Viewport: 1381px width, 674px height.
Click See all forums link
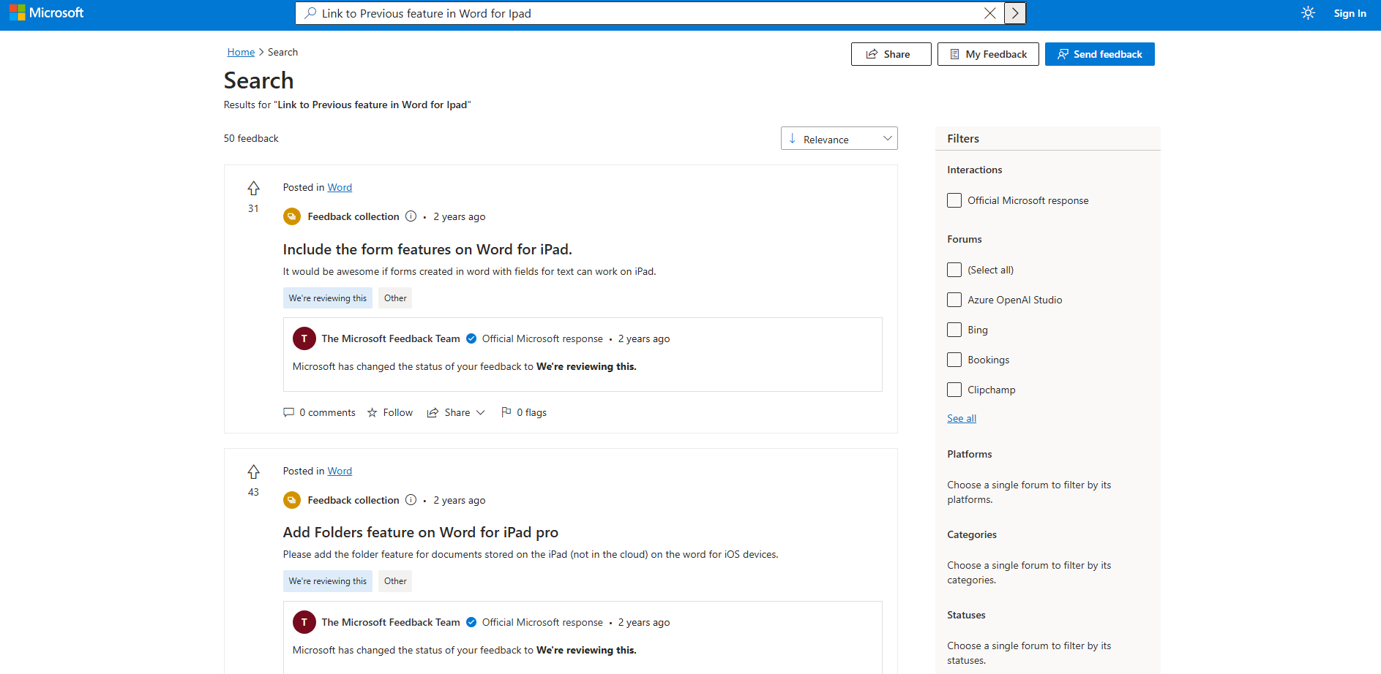pyautogui.click(x=962, y=418)
